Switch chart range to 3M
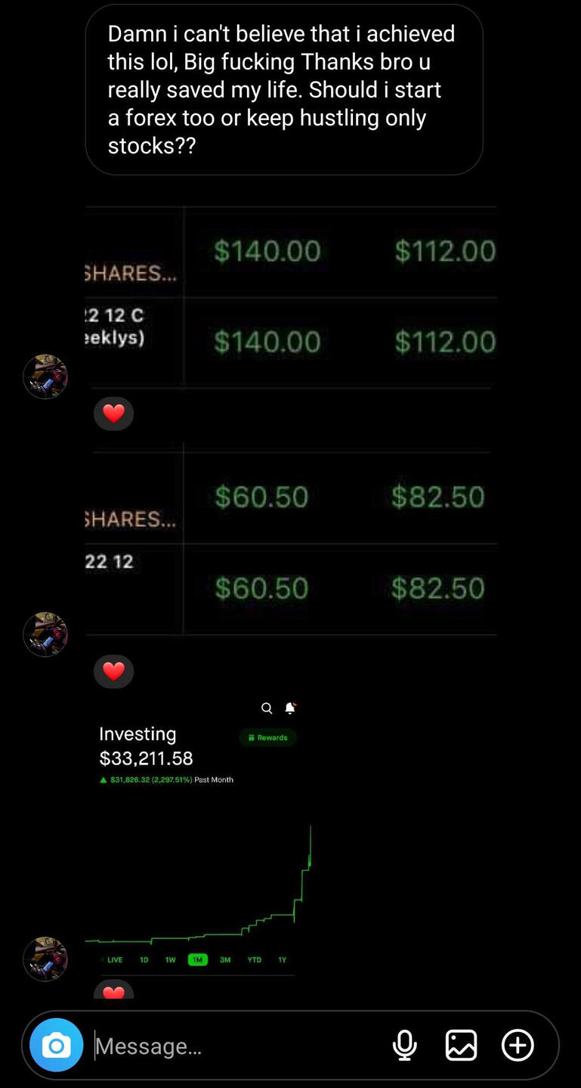 tap(225, 959)
